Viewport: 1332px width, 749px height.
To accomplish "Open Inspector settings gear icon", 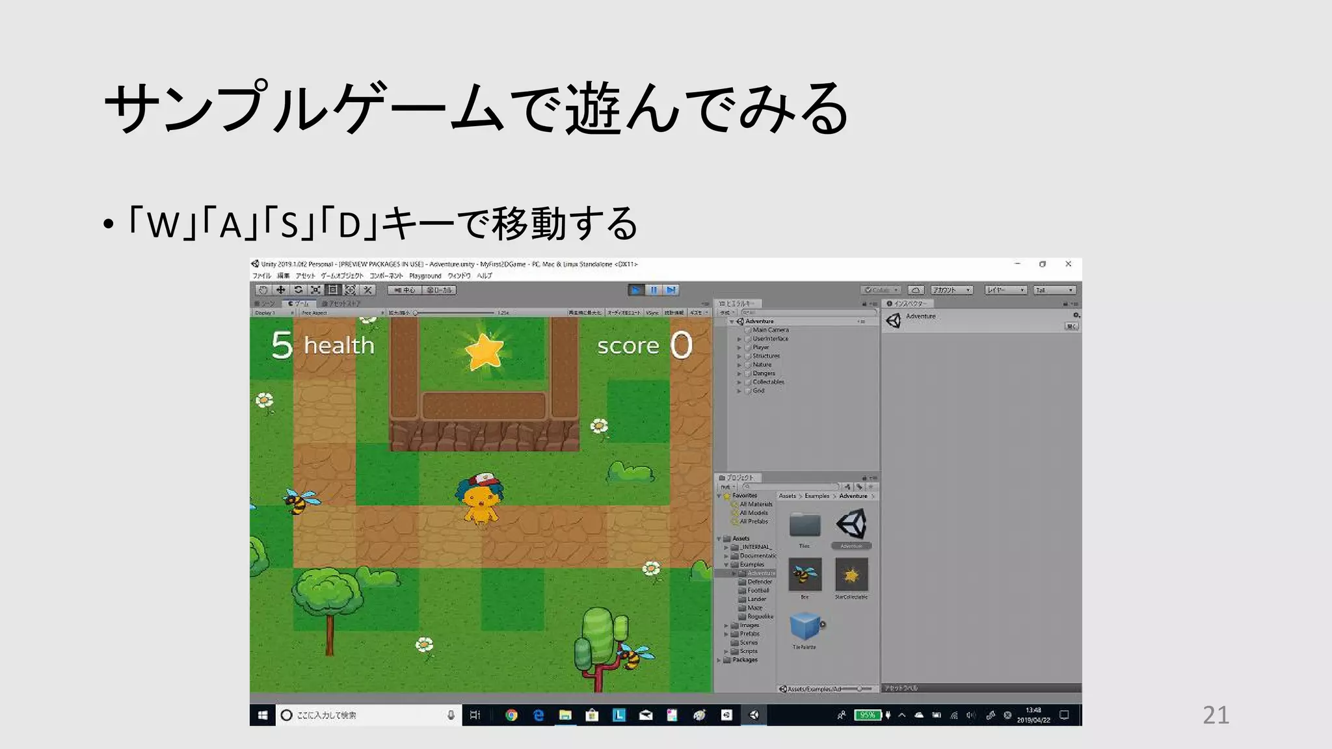I will click(x=1076, y=315).
